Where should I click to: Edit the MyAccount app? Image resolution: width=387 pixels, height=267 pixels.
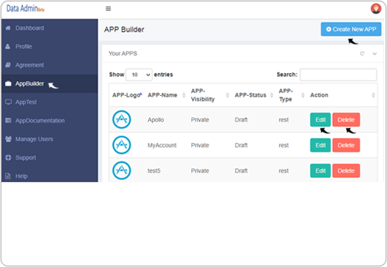[x=321, y=145]
